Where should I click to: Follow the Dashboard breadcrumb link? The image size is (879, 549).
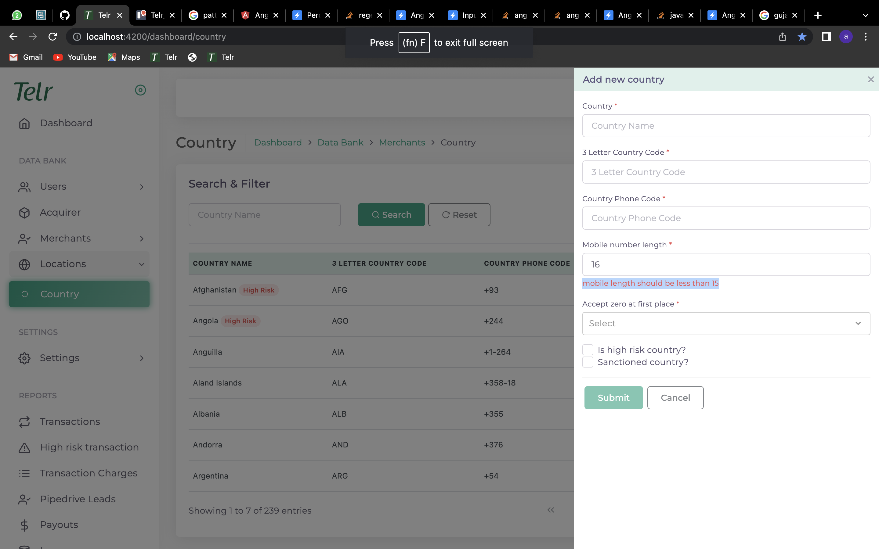(x=278, y=143)
